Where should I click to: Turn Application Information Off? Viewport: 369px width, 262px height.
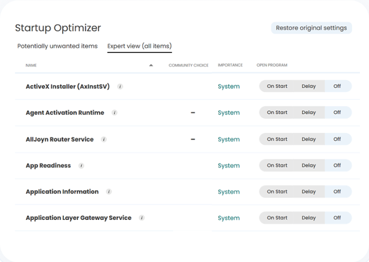pyautogui.click(x=337, y=191)
